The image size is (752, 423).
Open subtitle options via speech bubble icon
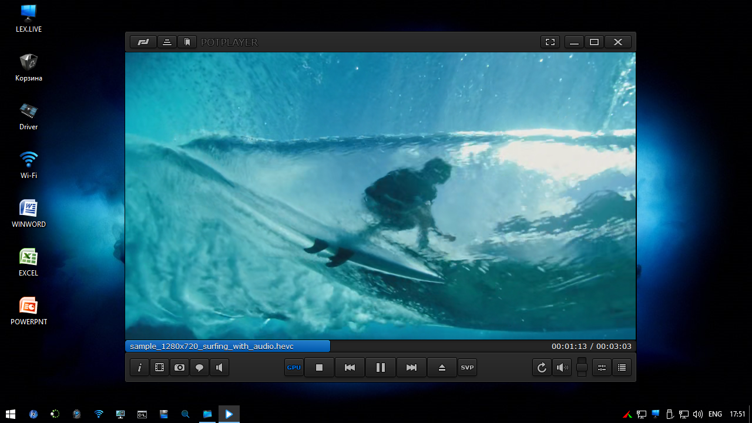(199, 368)
